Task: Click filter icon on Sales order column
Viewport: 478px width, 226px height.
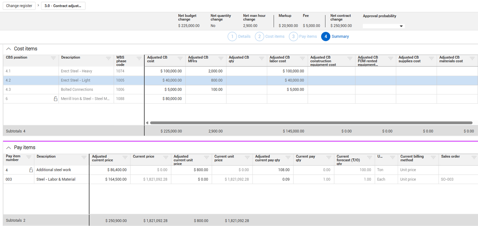Action: 474,157
